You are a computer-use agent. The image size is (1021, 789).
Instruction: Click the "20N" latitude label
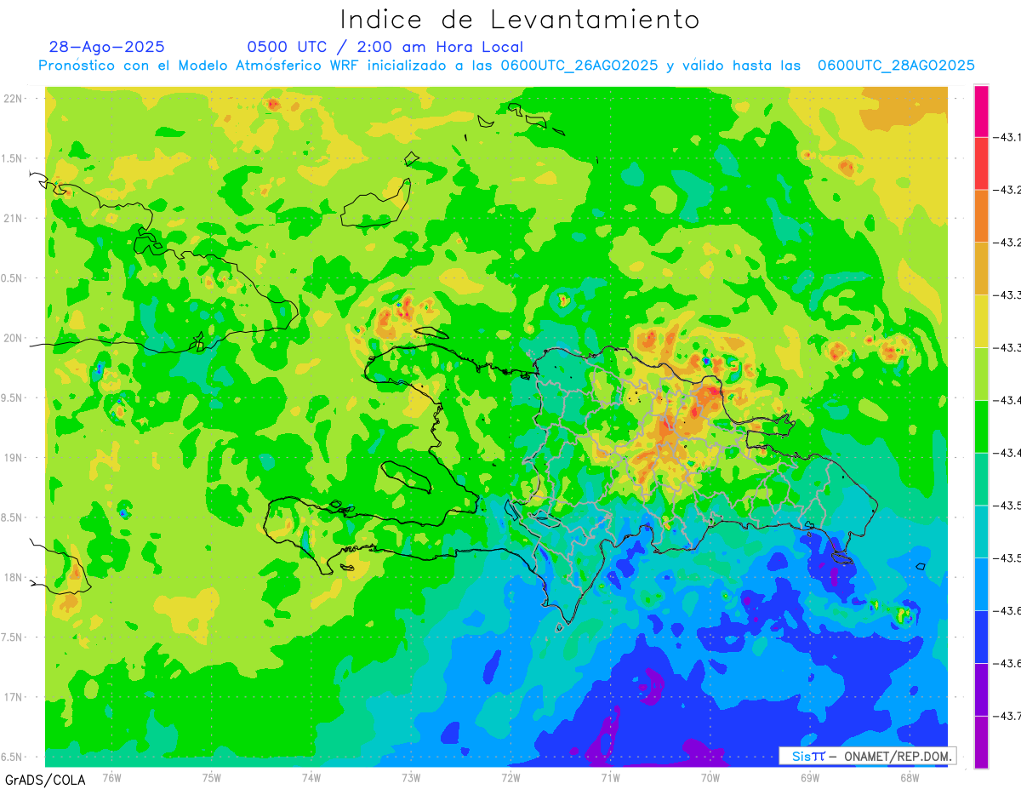[x=14, y=338]
